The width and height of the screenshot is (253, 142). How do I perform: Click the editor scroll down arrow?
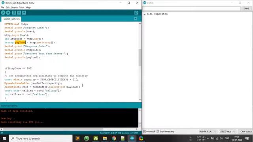[140, 100]
